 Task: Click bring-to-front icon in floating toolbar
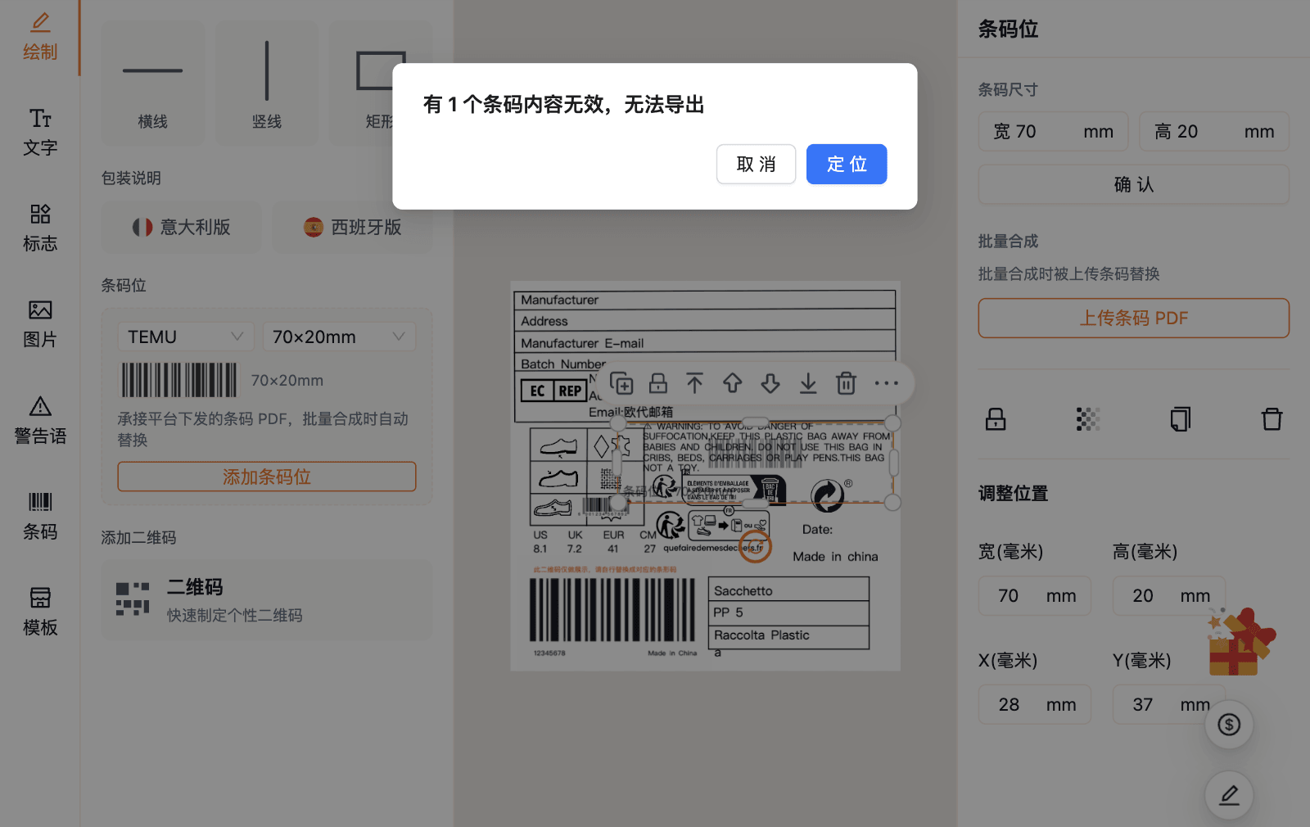(695, 382)
